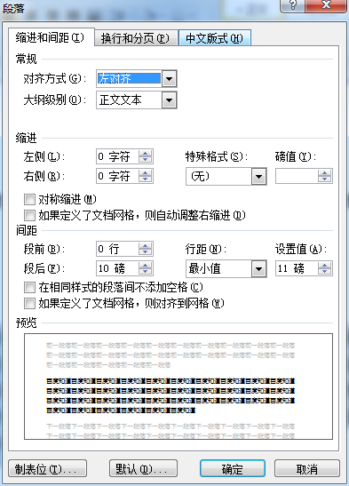Select the 左对齐 alignment text
The image size is (349, 486).
coord(129,79)
